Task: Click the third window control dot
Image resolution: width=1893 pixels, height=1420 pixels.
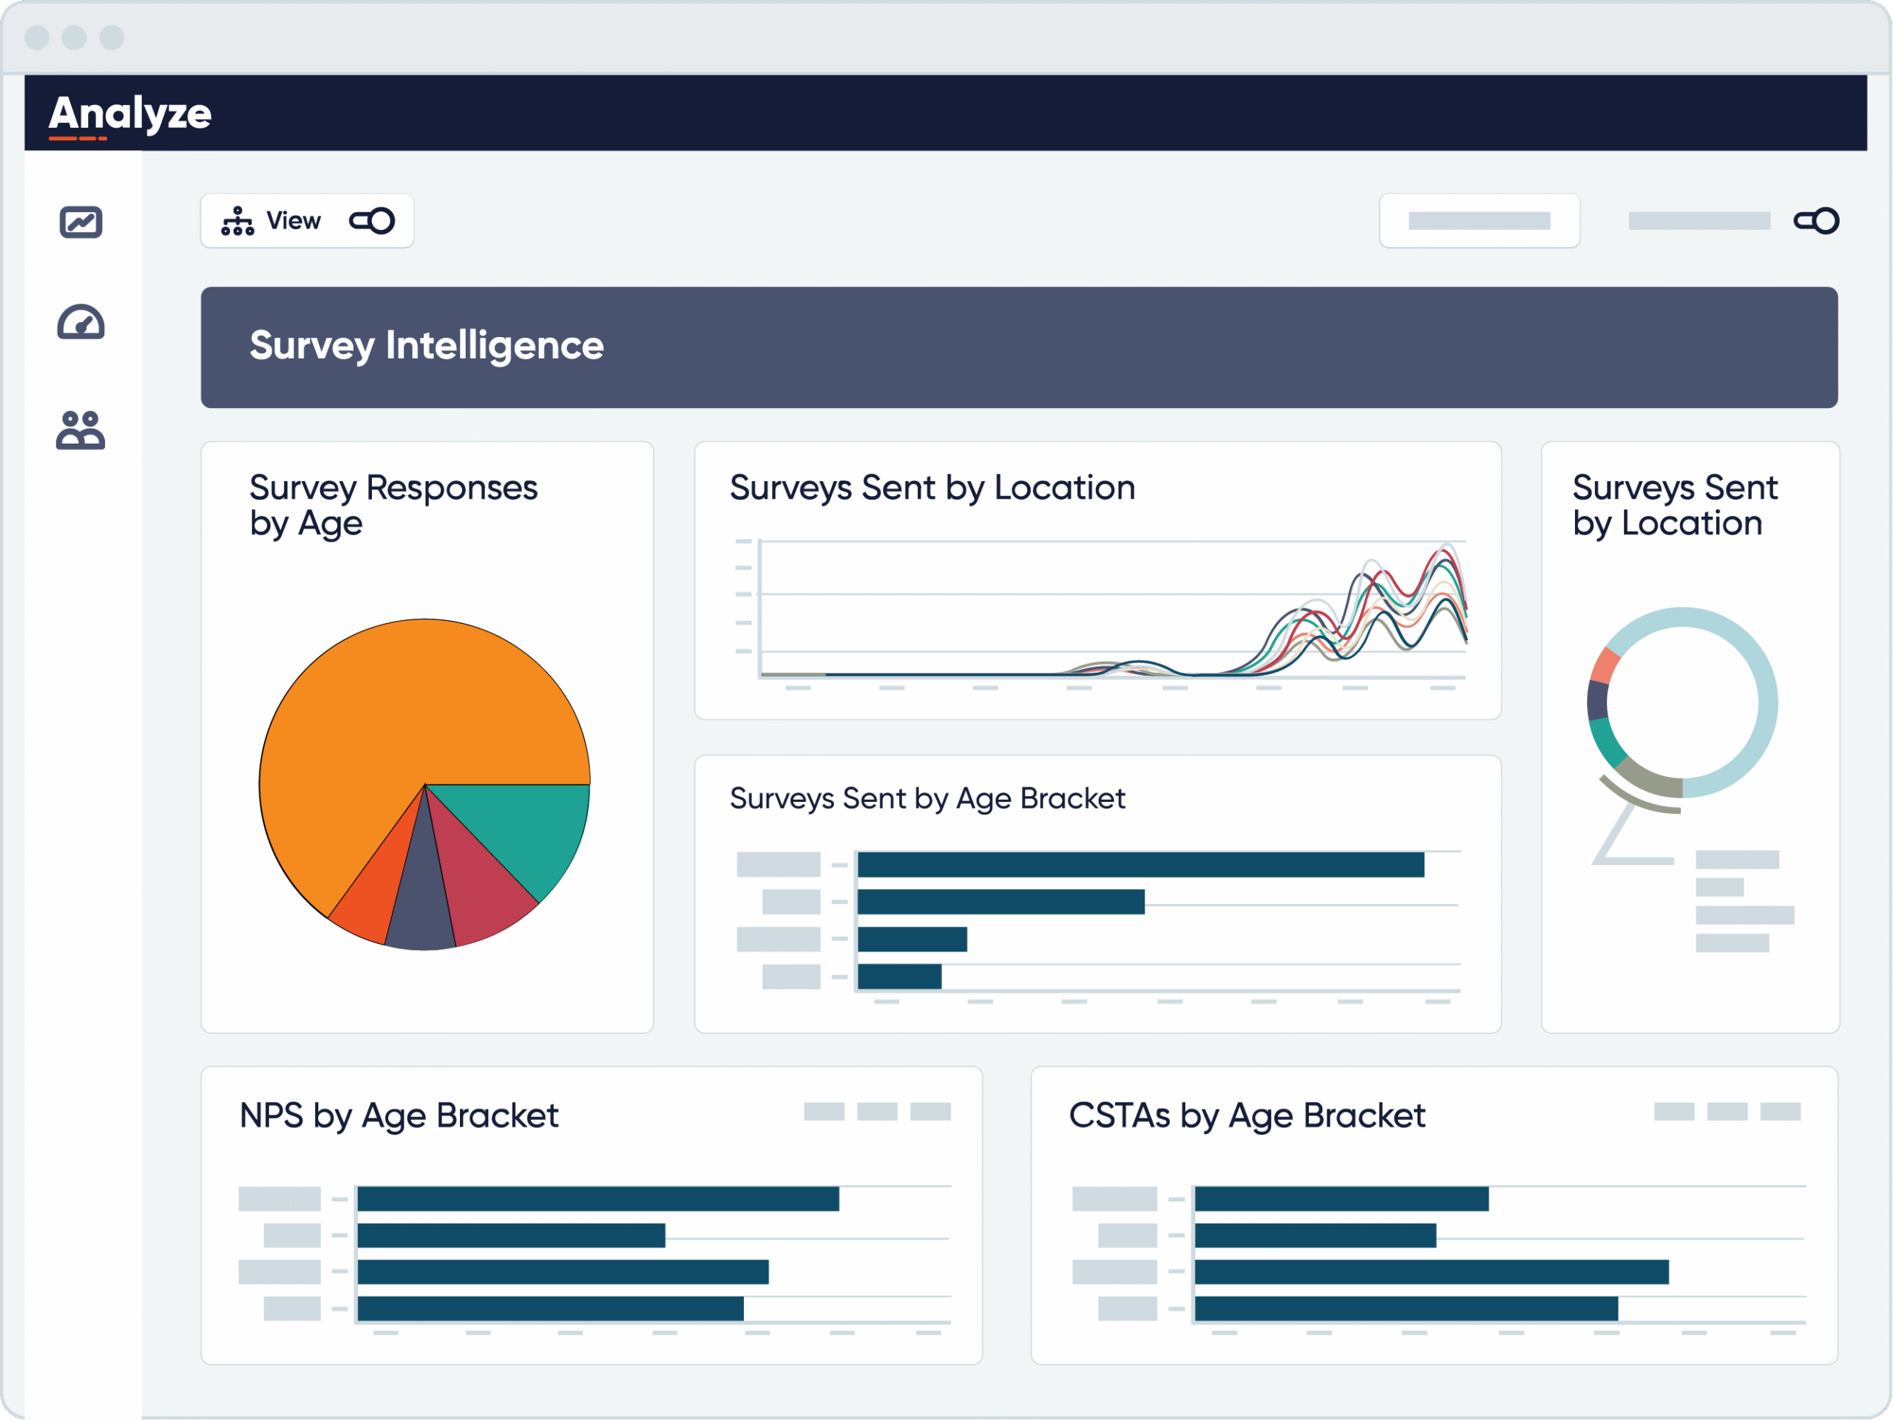Action: click(x=112, y=38)
